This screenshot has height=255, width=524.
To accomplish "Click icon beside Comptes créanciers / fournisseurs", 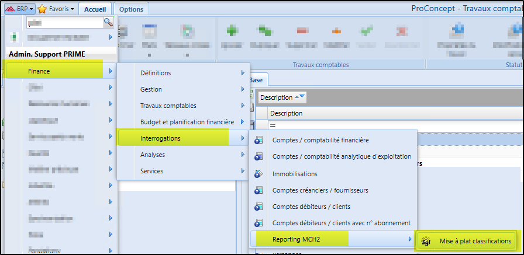I will coord(258,190).
